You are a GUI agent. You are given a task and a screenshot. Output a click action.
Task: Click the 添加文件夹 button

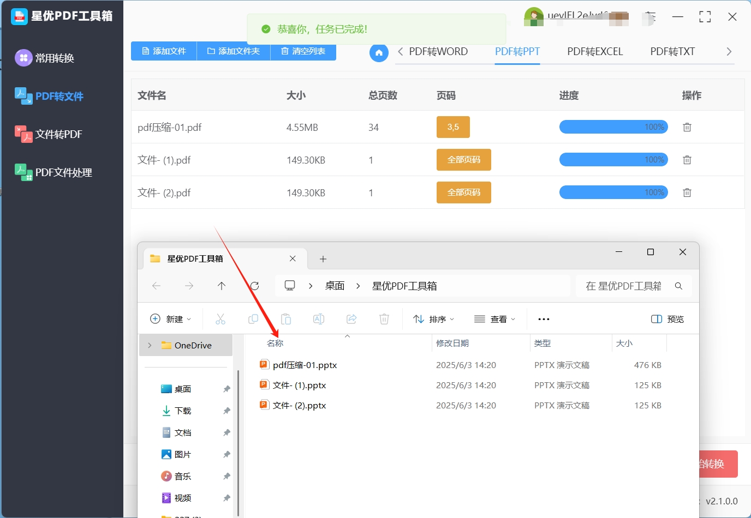(234, 51)
